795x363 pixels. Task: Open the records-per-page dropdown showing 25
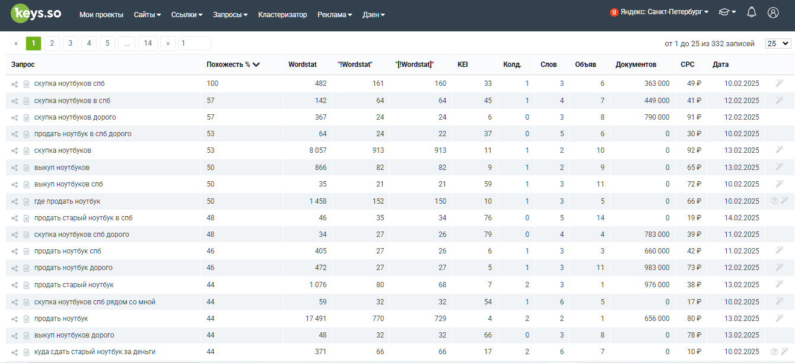click(778, 43)
